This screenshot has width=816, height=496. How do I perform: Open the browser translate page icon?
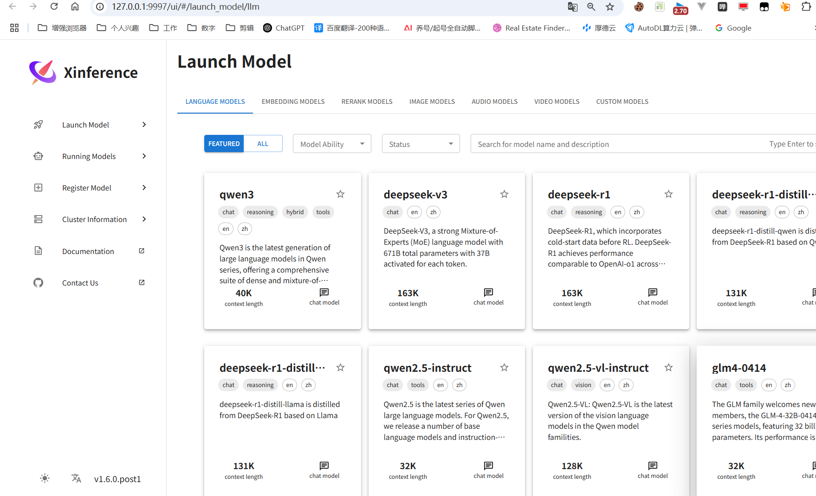(573, 6)
